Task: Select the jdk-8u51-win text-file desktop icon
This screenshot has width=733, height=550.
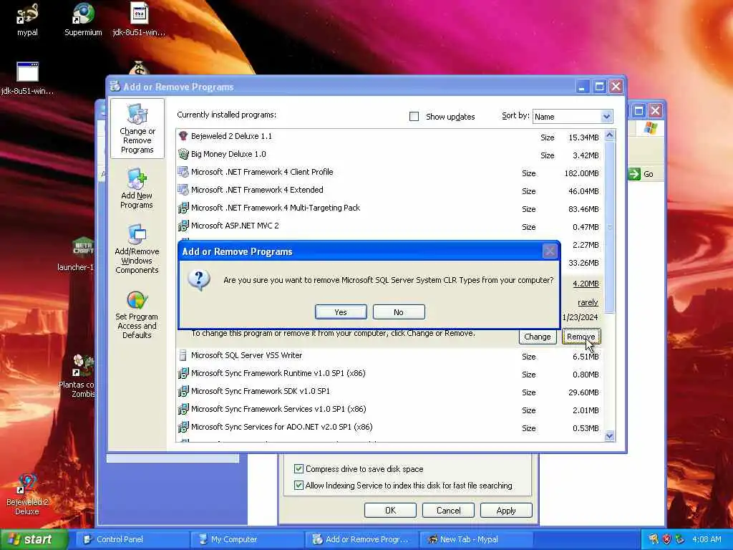Action: click(139, 19)
